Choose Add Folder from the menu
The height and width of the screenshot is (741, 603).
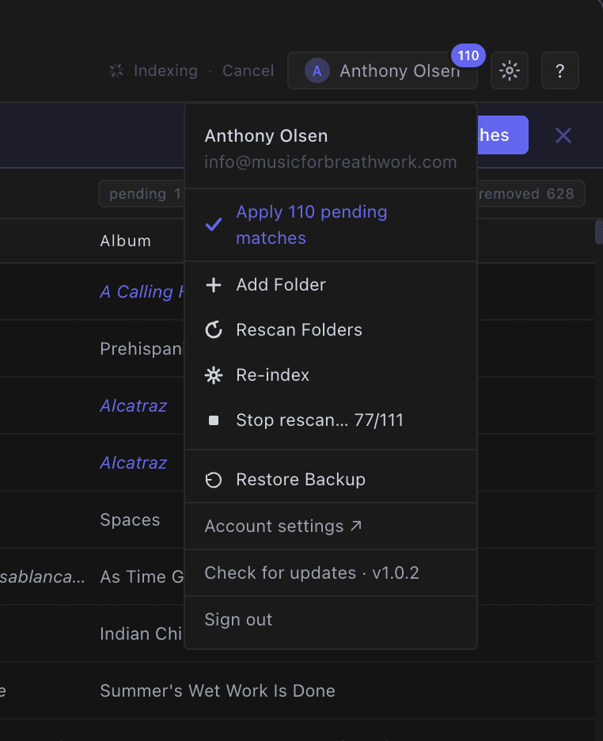coord(331,285)
